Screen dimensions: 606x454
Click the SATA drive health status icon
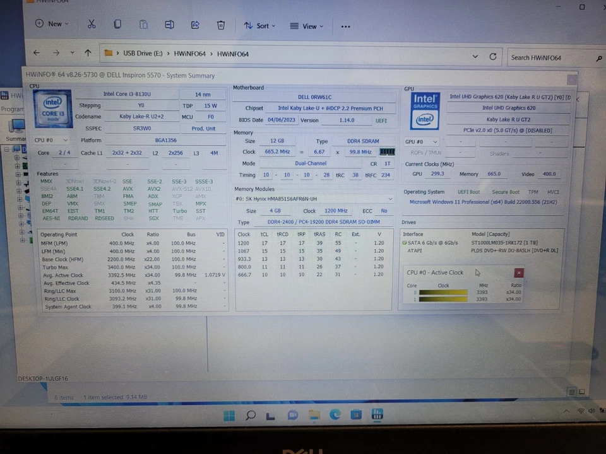click(x=404, y=243)
